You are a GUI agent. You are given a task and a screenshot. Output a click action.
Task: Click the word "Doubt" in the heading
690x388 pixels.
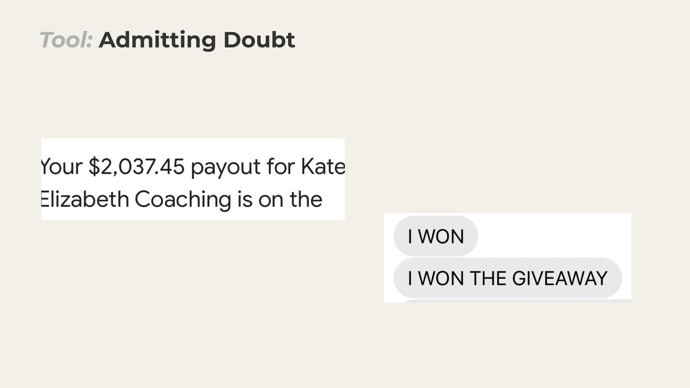[x=259, y=40]
